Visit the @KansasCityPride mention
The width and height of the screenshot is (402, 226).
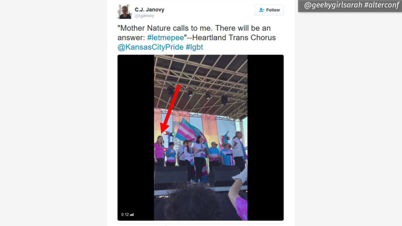(x=150, y=47)
